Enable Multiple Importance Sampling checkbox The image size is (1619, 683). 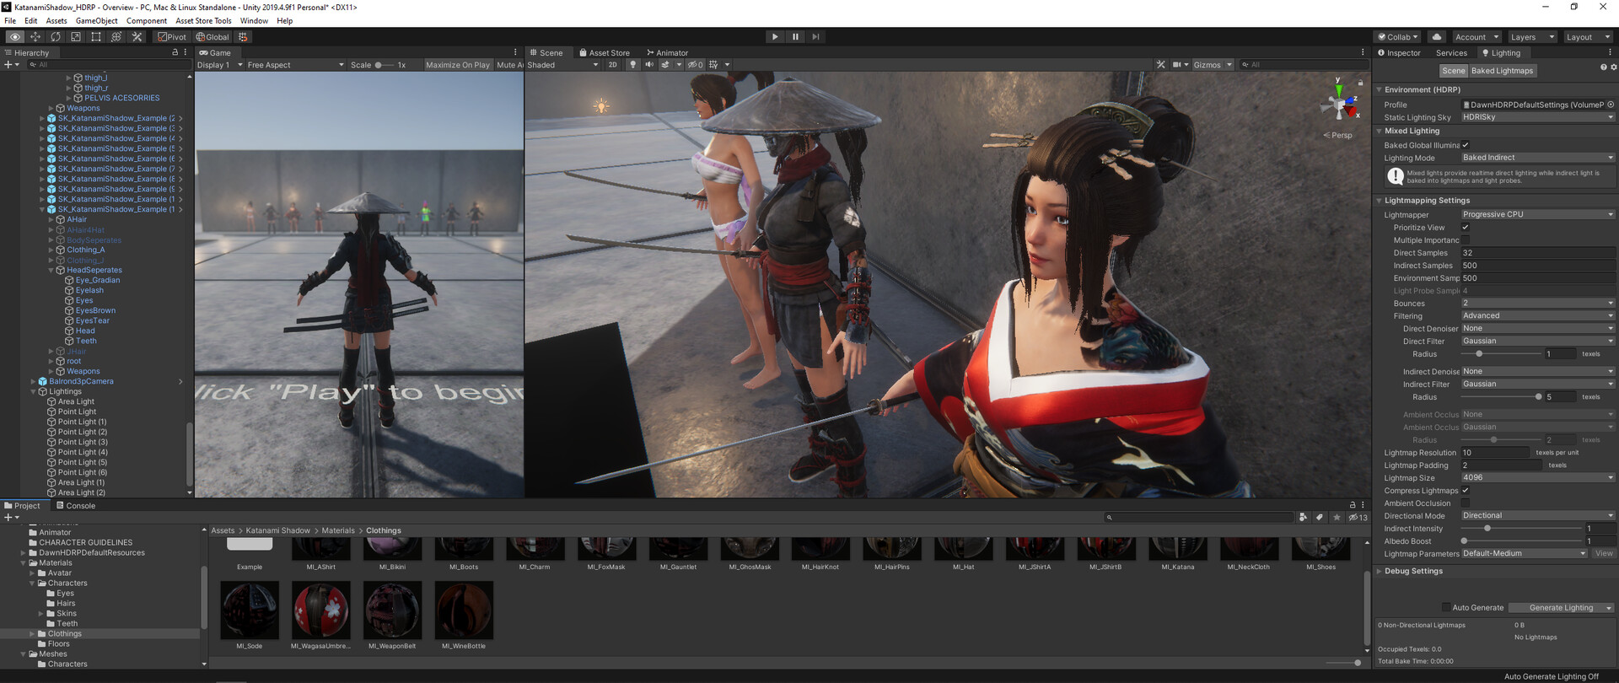tap(1465, 240)
